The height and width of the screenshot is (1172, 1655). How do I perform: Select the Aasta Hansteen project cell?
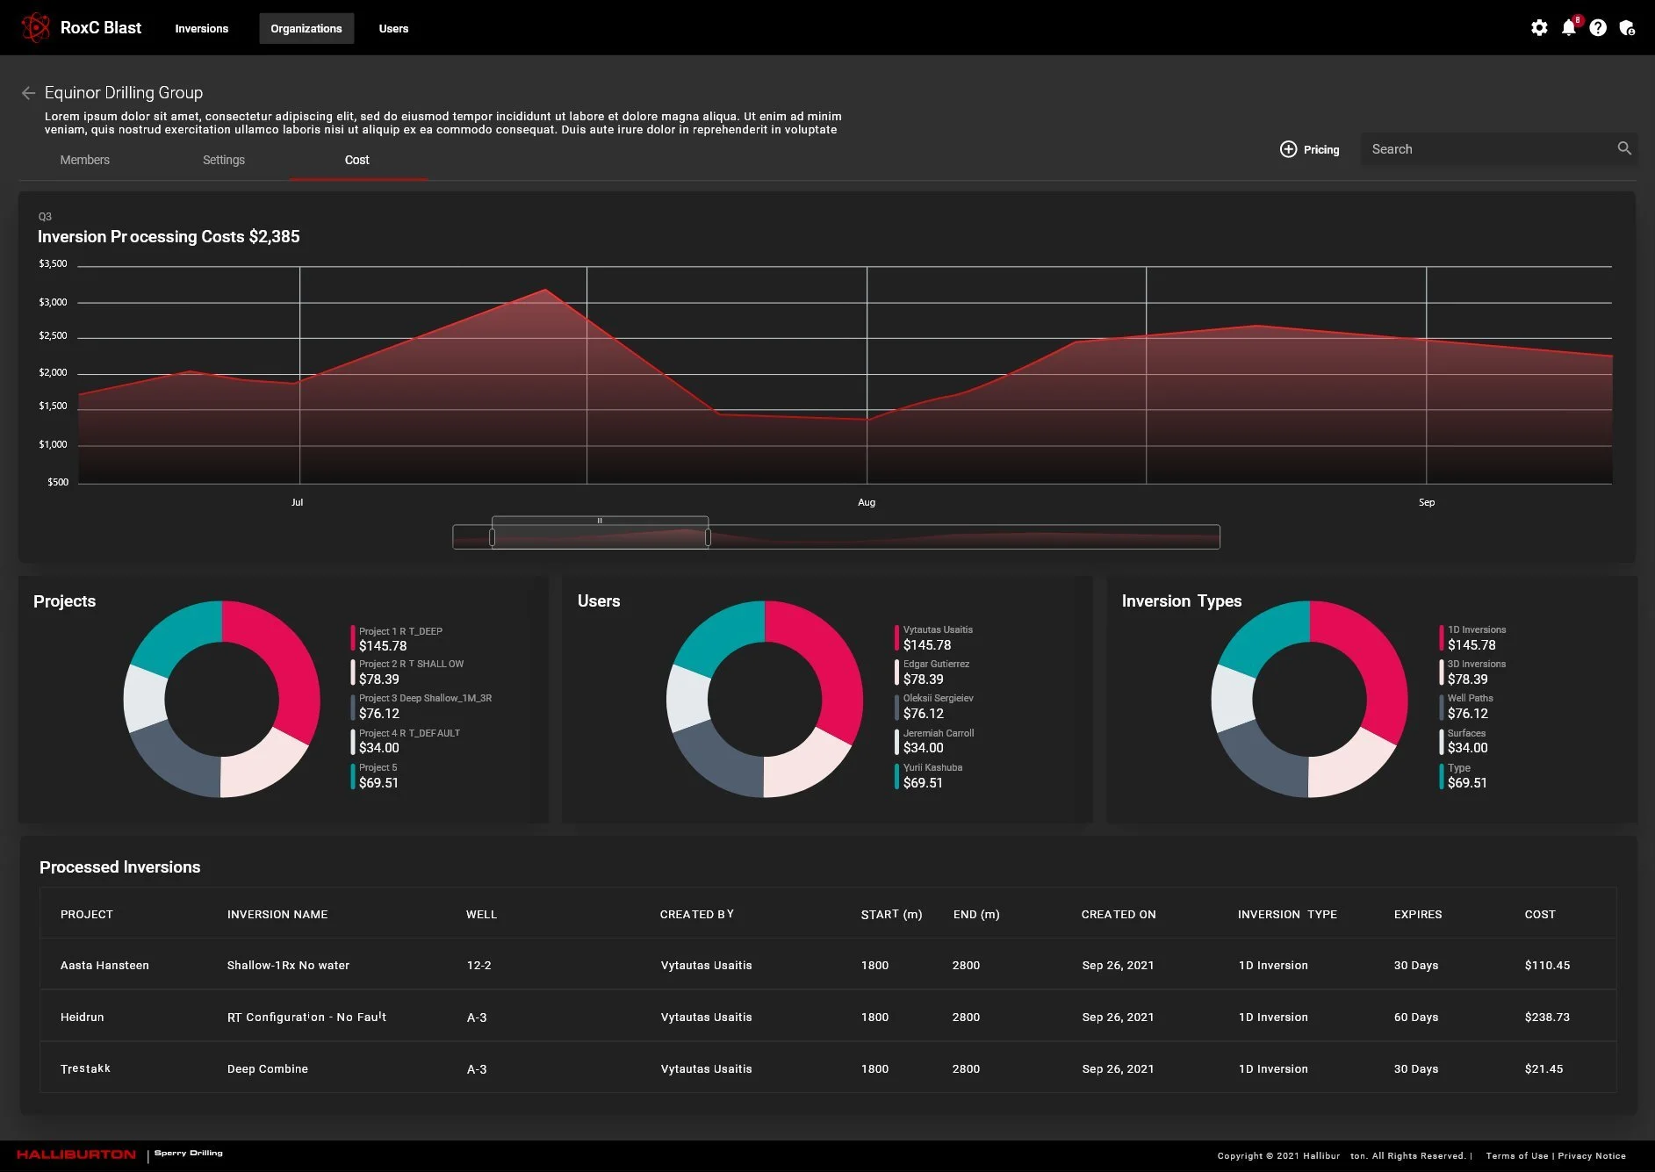(104, 965)
